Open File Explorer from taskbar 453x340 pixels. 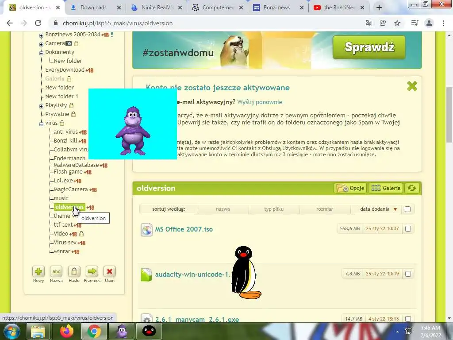pyautogui.click(x=38, y=331)
